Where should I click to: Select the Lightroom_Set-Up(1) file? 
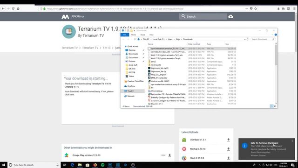point(160,68)
